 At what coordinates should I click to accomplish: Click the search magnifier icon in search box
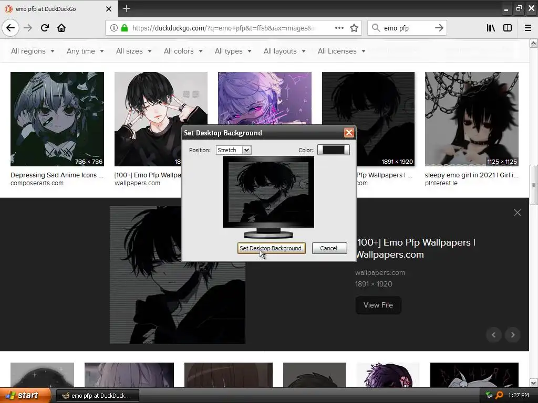[x=376, y=28]
